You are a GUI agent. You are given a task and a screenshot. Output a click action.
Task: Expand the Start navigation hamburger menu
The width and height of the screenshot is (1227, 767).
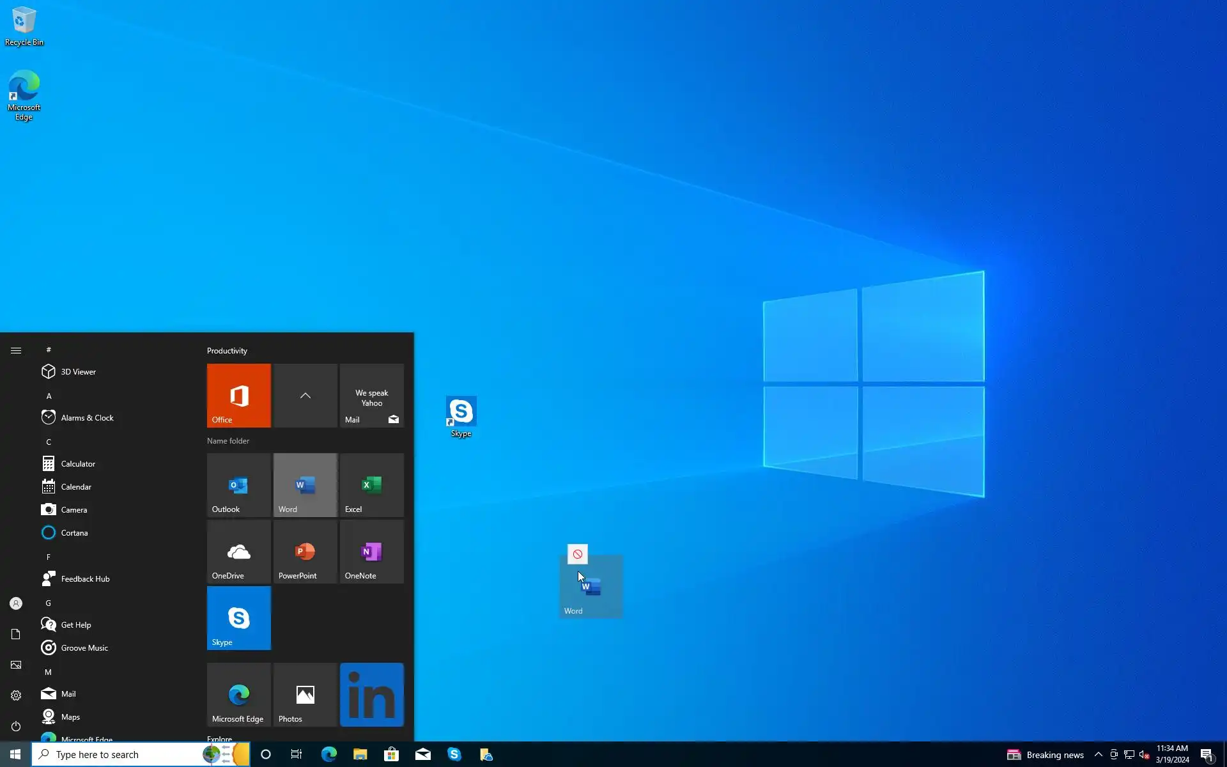tap(16, 350)
